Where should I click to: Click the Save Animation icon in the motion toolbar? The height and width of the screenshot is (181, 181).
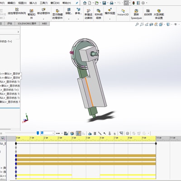click(66, 133)
